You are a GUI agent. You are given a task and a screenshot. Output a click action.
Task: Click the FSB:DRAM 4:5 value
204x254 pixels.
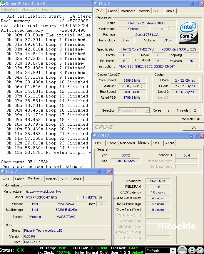(158, 187)
